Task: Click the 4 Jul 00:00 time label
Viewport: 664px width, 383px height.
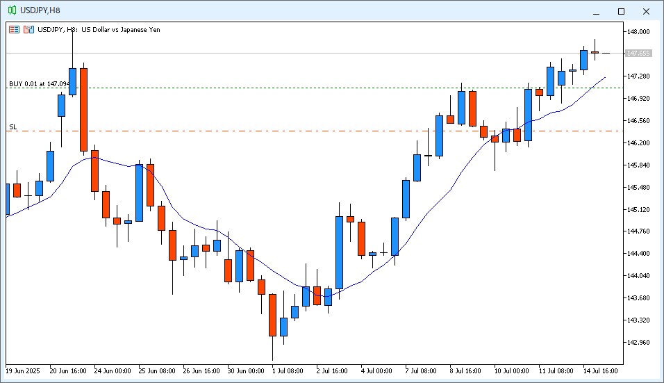Action: pos(376,371)
